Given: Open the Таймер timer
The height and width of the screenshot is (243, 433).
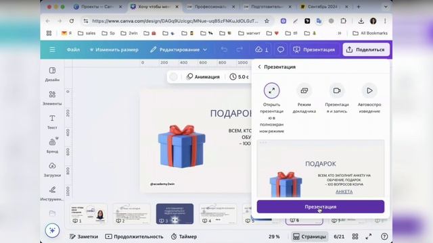Looking at the screenshot, I should pos(184,237).
